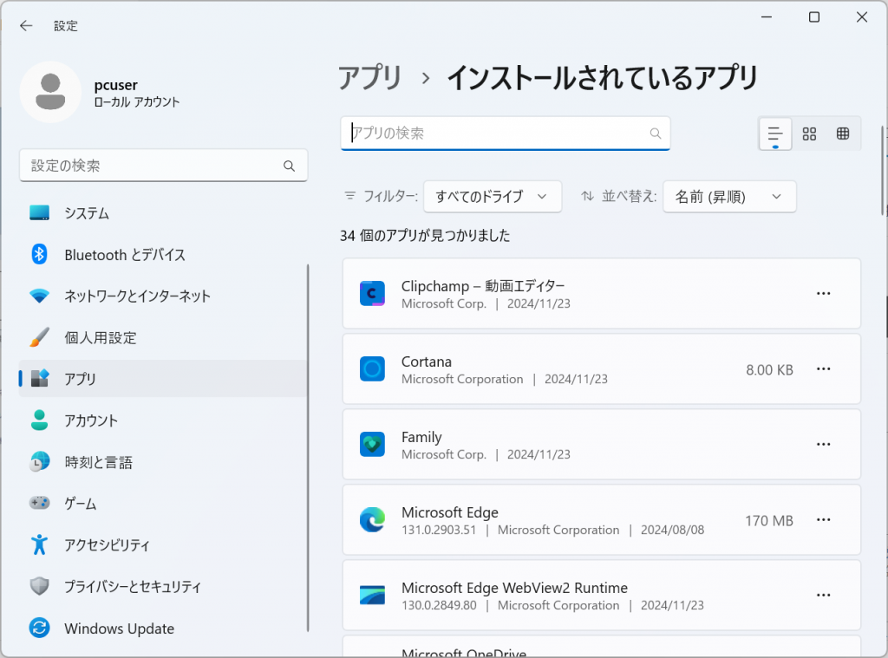The width and height of the screenshot is (888, 658).
Task: Open more options for Clipchamp
Action: click(824, 293)
